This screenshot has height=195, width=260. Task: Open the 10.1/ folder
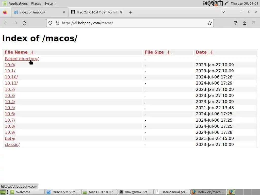[x=10, y=71]
